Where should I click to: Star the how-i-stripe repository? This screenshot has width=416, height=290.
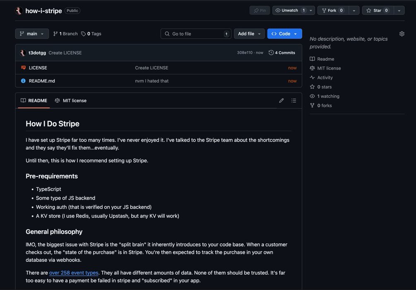coord(378,10)
